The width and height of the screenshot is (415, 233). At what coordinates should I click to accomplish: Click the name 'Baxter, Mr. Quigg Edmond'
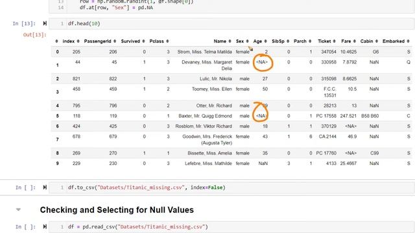point(205,116)
